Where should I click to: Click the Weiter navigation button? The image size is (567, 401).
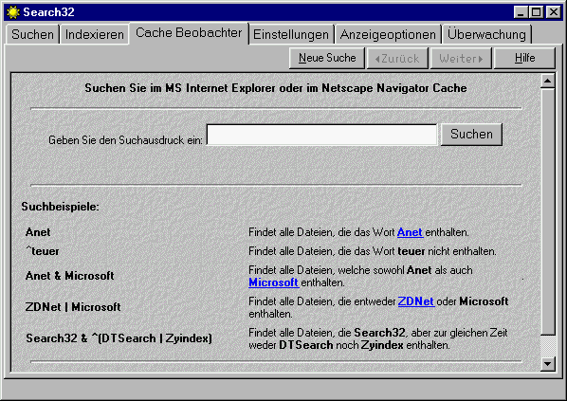[x=461, y=58]
